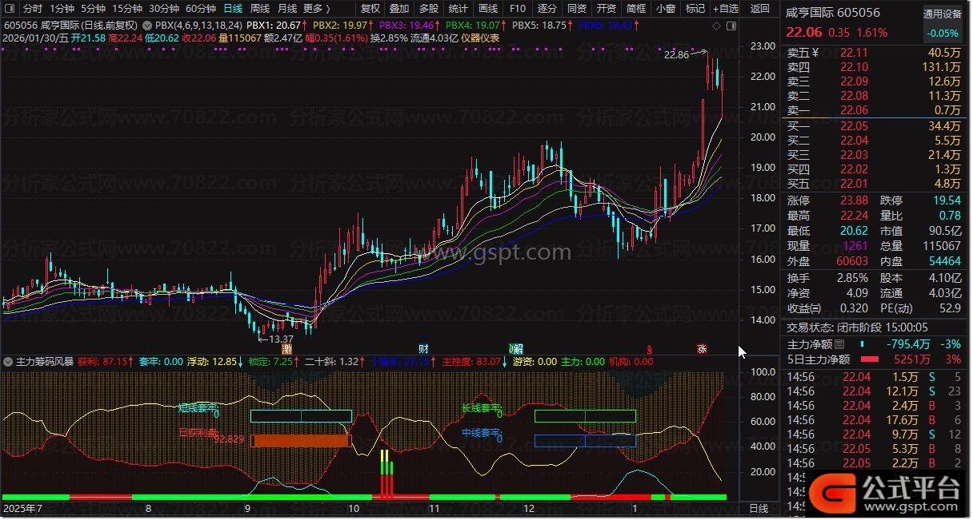Click the 激 event marker on chart
The width and height of the screenshot is (973, 520).
point(286,349)
